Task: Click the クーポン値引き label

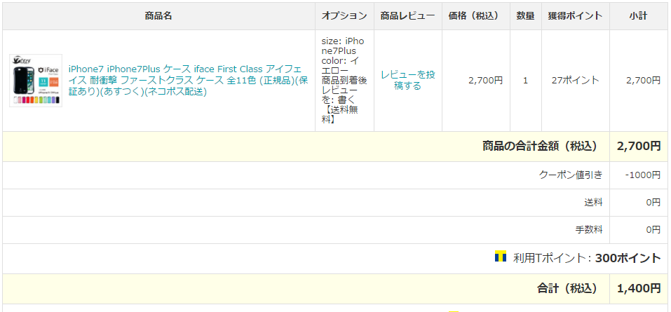Action: (571, 175)
